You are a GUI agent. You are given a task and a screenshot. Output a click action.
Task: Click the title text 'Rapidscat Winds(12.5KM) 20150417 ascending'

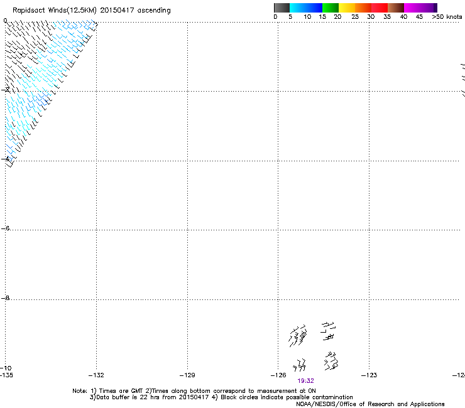click(x=92, y=11)
